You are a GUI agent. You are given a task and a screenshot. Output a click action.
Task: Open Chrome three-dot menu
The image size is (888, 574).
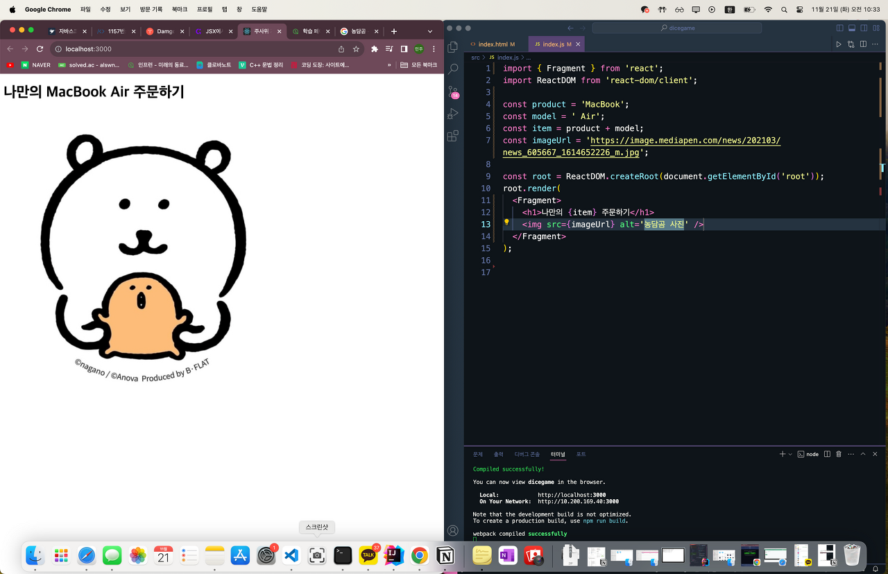click(434, 49)
